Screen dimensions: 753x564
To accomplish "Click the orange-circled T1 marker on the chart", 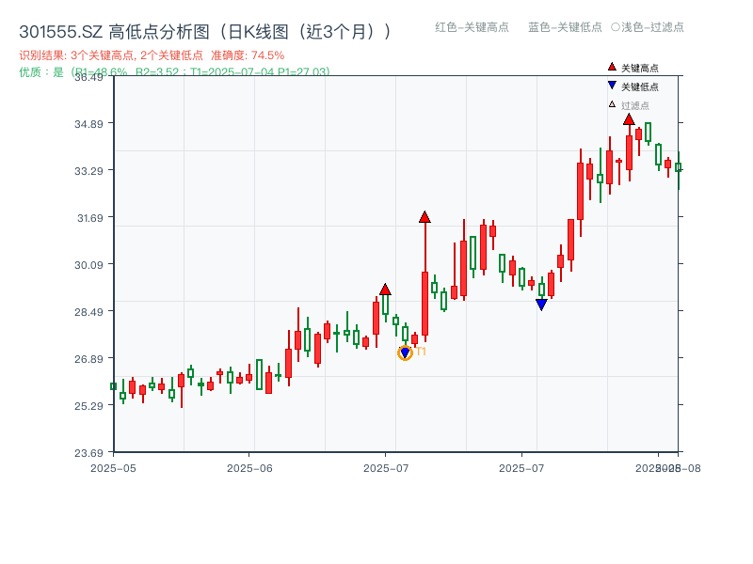I will pos(407,352).
